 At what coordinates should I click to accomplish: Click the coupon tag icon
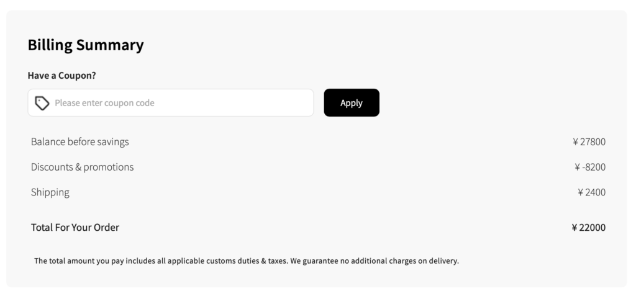pos(42,103)
